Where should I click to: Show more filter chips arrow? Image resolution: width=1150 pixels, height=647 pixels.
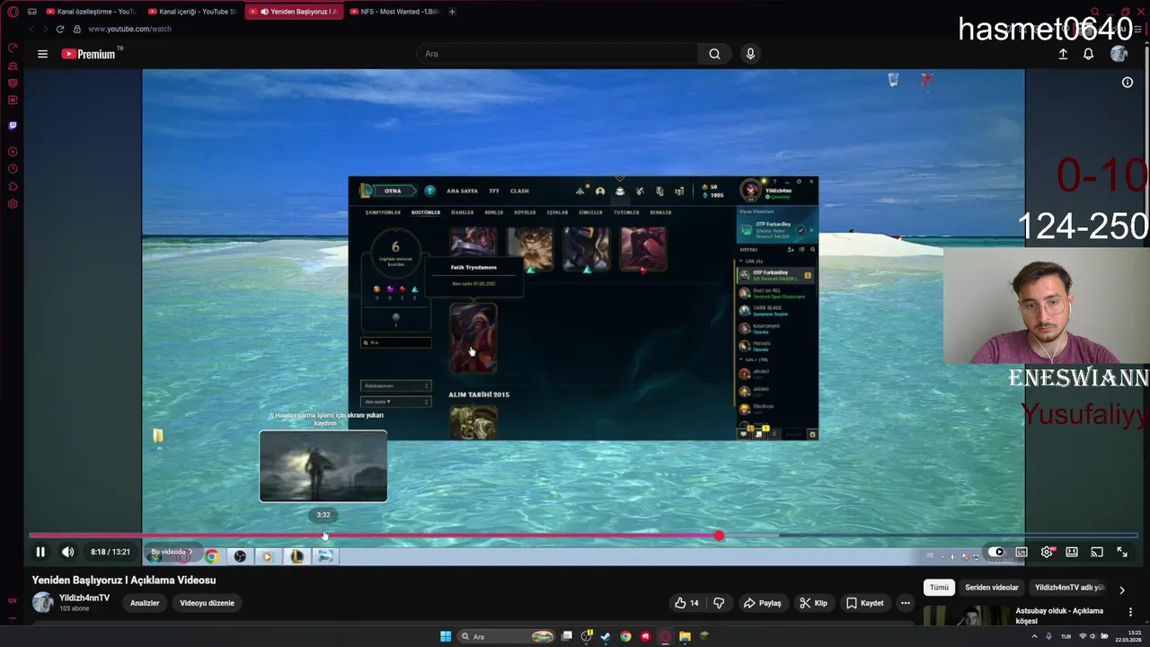[1121, 589]
